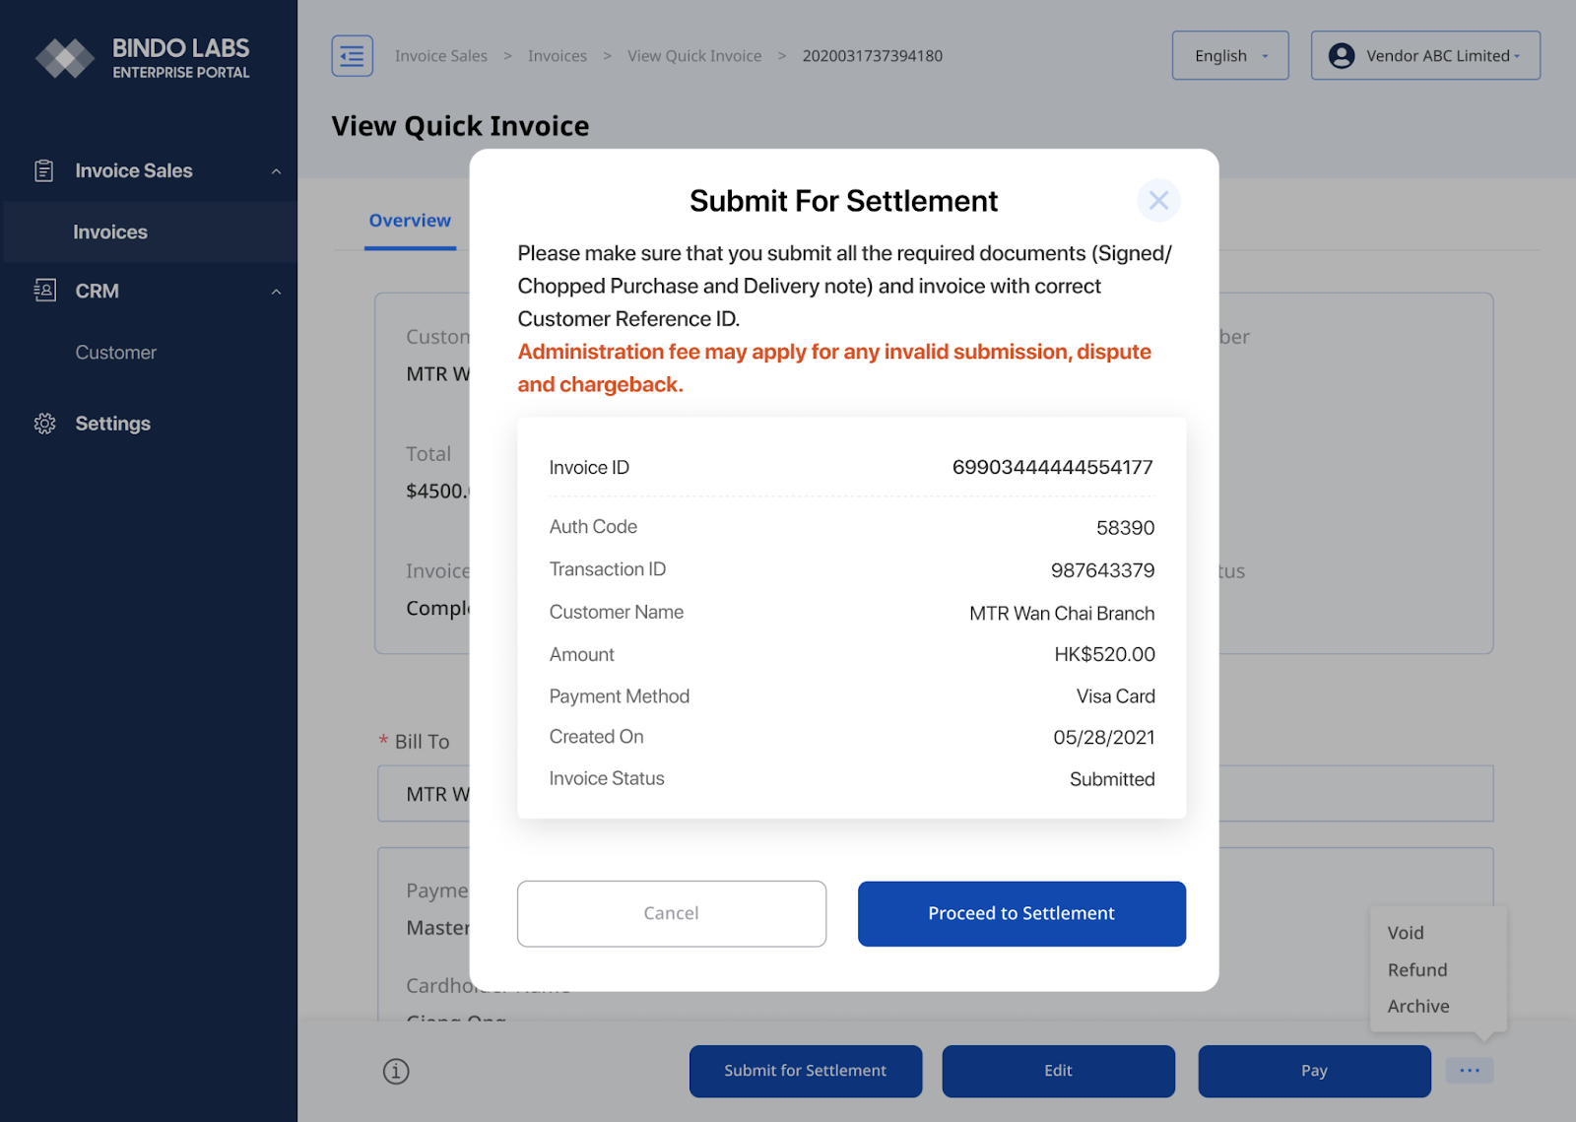This screenshot has width=1576, height=1122.
Task: Switch to the Overview tab
Action: 410,221
